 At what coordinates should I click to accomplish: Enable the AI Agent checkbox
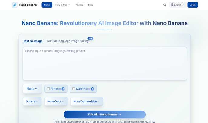[48, 89]
